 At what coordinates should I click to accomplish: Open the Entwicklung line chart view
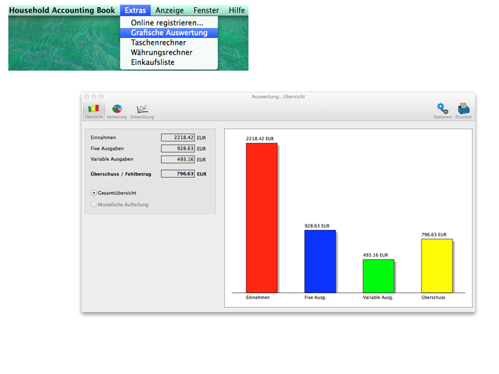pos(142,111)
